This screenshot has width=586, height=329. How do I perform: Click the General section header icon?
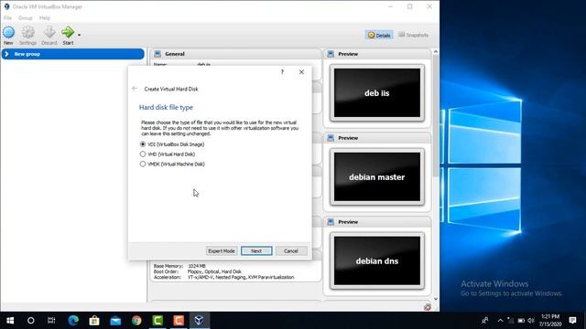click(x=157, y=54)
